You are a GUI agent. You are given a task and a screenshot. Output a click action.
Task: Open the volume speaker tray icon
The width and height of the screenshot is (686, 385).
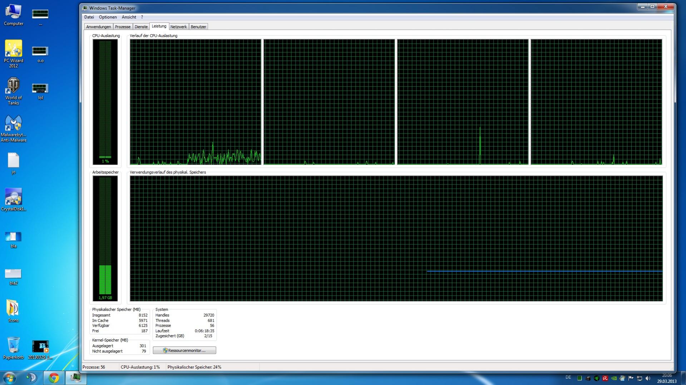648,378
